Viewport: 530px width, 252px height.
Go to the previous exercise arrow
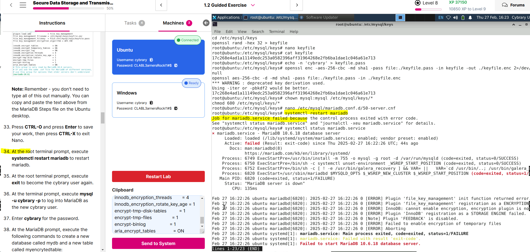161,5
